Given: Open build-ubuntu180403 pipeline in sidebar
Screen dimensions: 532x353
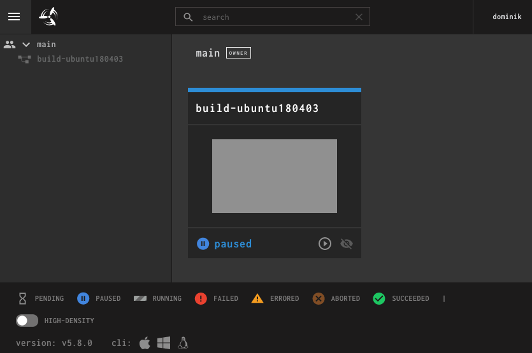Looking at the screenshot, I should pos(80,59).
